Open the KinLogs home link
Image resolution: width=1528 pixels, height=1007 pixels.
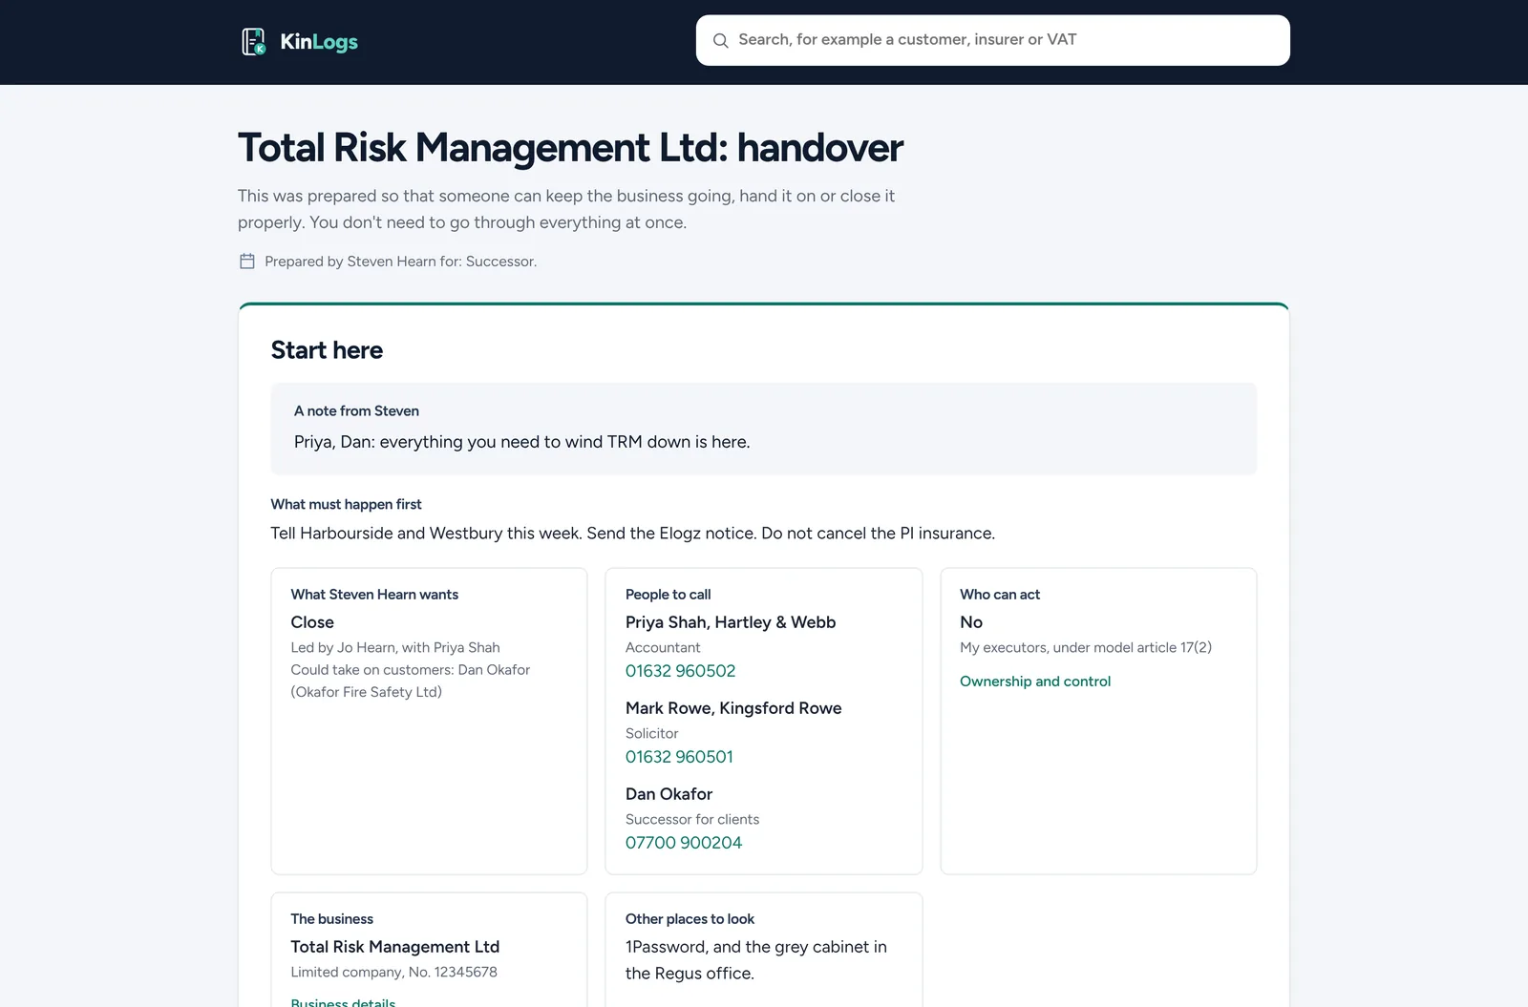point(300,42)
